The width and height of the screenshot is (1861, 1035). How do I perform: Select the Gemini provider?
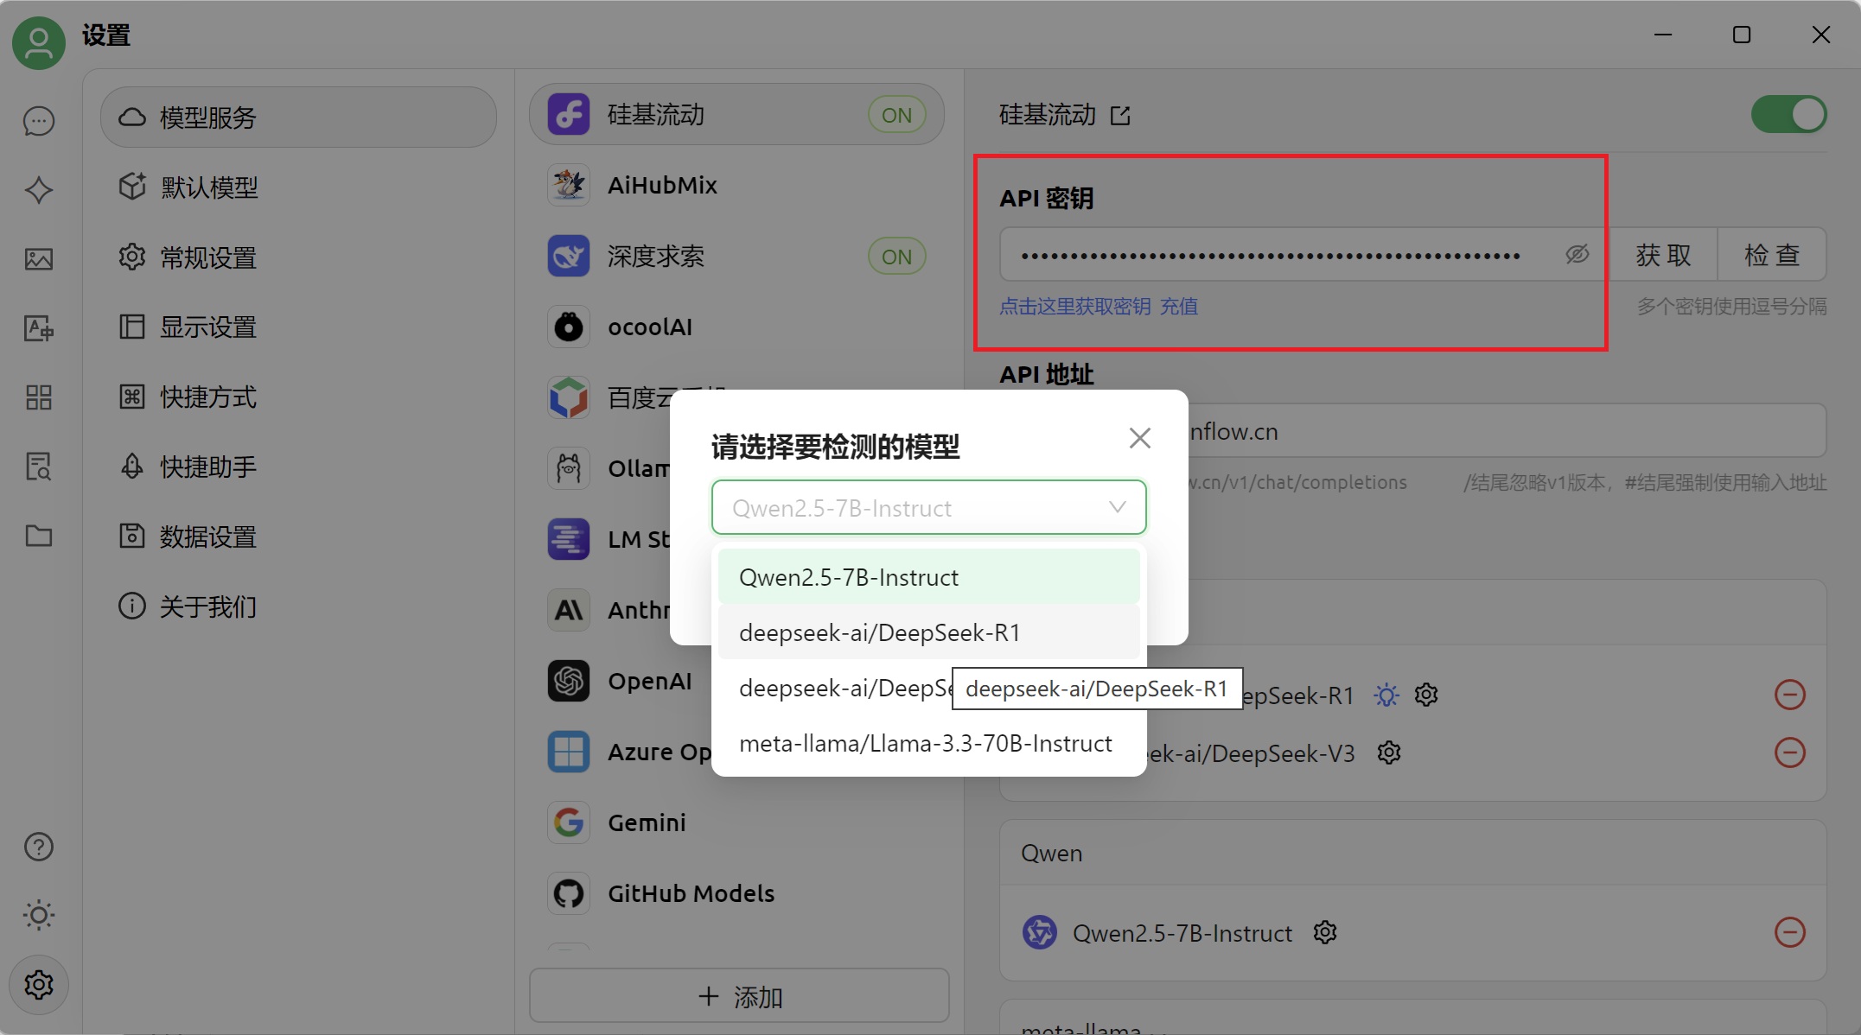[736, 822]
